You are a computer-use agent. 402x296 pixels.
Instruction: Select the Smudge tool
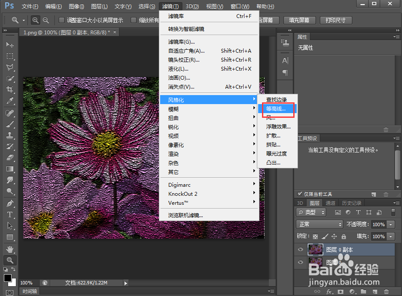(10, 180)
